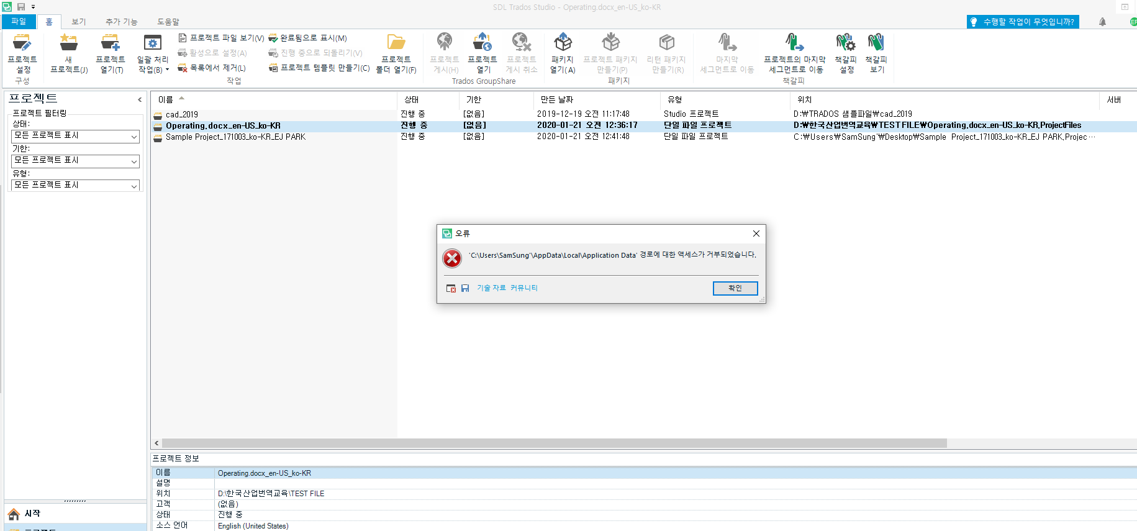The height and width of the screenshot is (531, 1137).
Task: Sort by 만든 날짜 column header
Action: pos(596,99)
